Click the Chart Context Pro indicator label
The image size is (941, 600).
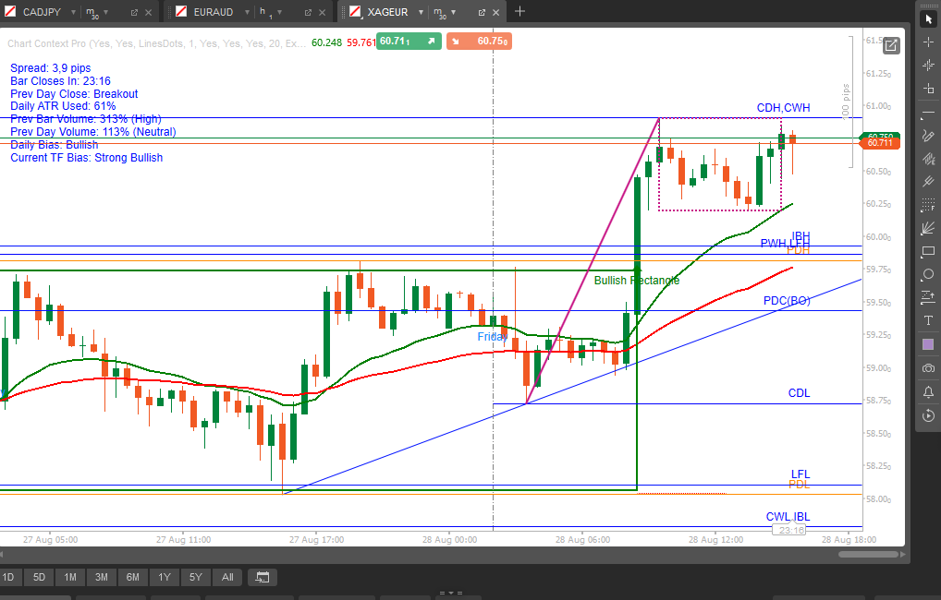(x=156, y=43)
